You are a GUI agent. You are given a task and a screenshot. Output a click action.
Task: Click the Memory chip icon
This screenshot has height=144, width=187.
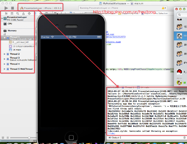tap(5, 31)
